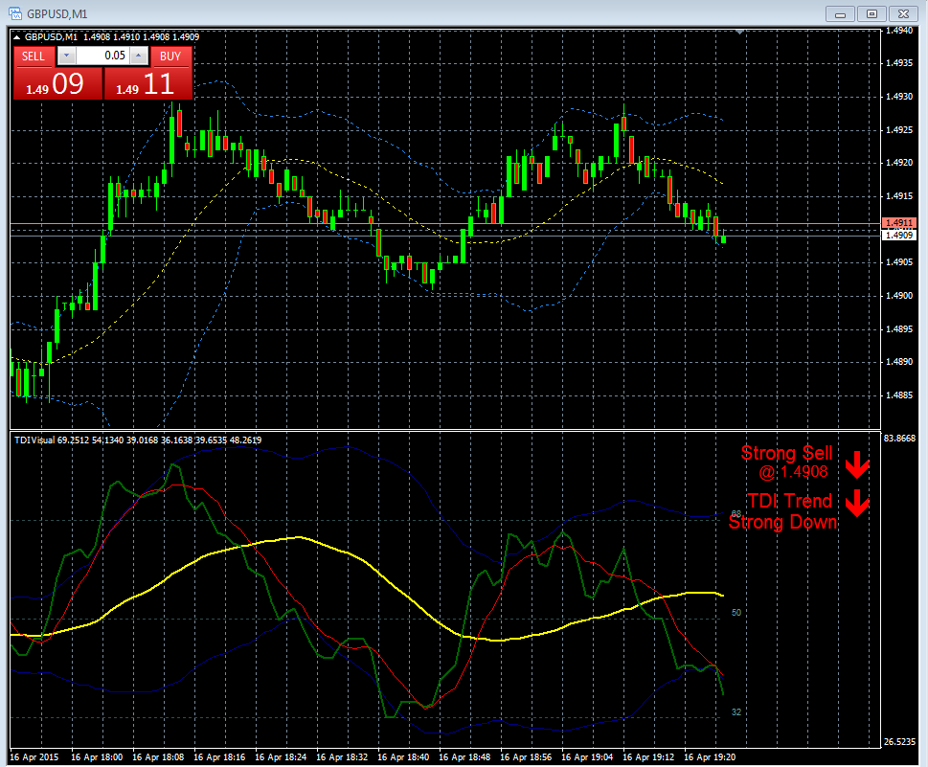Click the red BUY button
The height and width of the screenshot is (767, 928).
tap(170, 56)
